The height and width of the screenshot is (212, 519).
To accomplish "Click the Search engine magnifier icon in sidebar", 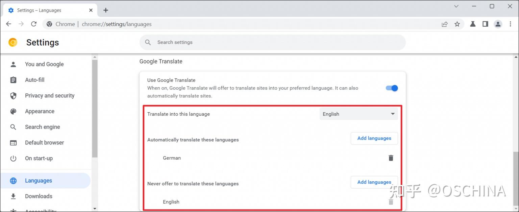I will (x=13, y=127).
